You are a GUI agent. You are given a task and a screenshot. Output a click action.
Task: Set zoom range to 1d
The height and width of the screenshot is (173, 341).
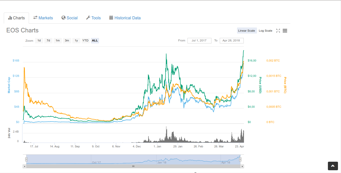39,40
